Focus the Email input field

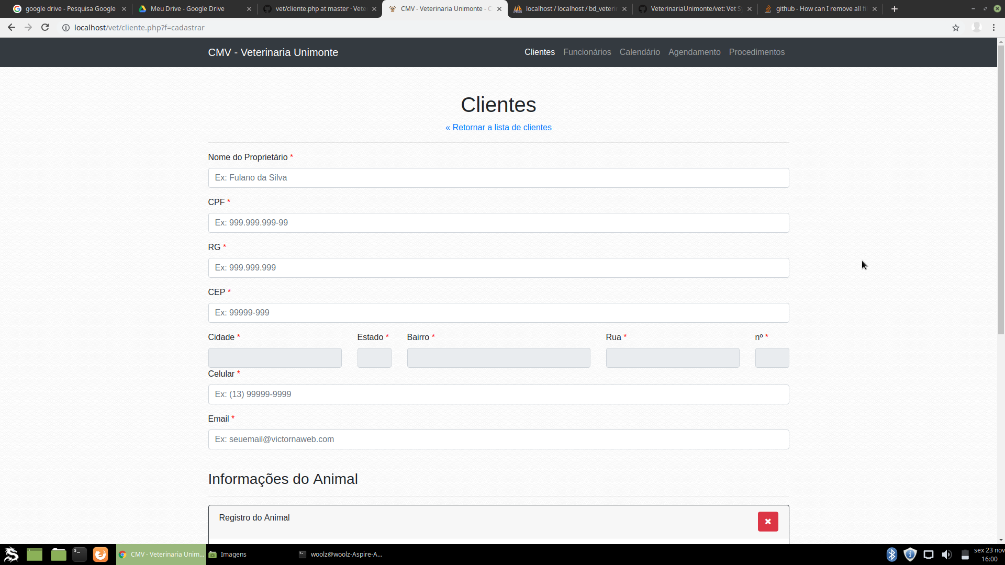[498, 439]
